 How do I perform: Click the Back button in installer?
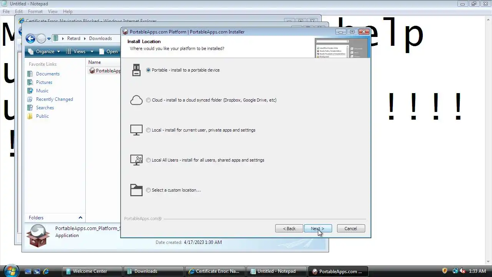(289, 229)
